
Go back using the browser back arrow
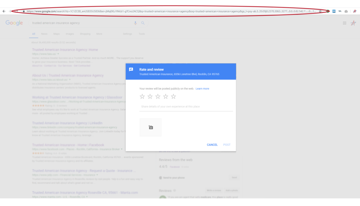coord(4,11)
